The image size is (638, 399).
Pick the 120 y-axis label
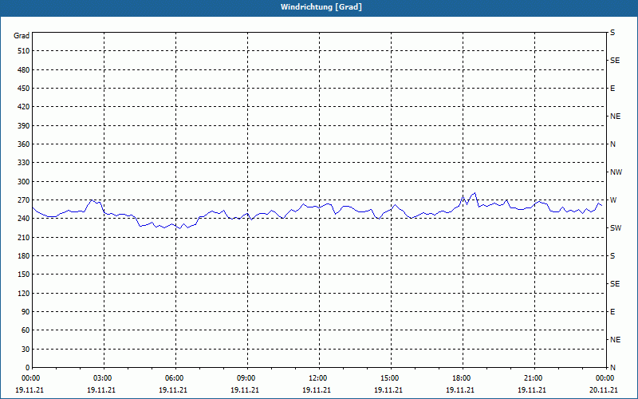24,293
